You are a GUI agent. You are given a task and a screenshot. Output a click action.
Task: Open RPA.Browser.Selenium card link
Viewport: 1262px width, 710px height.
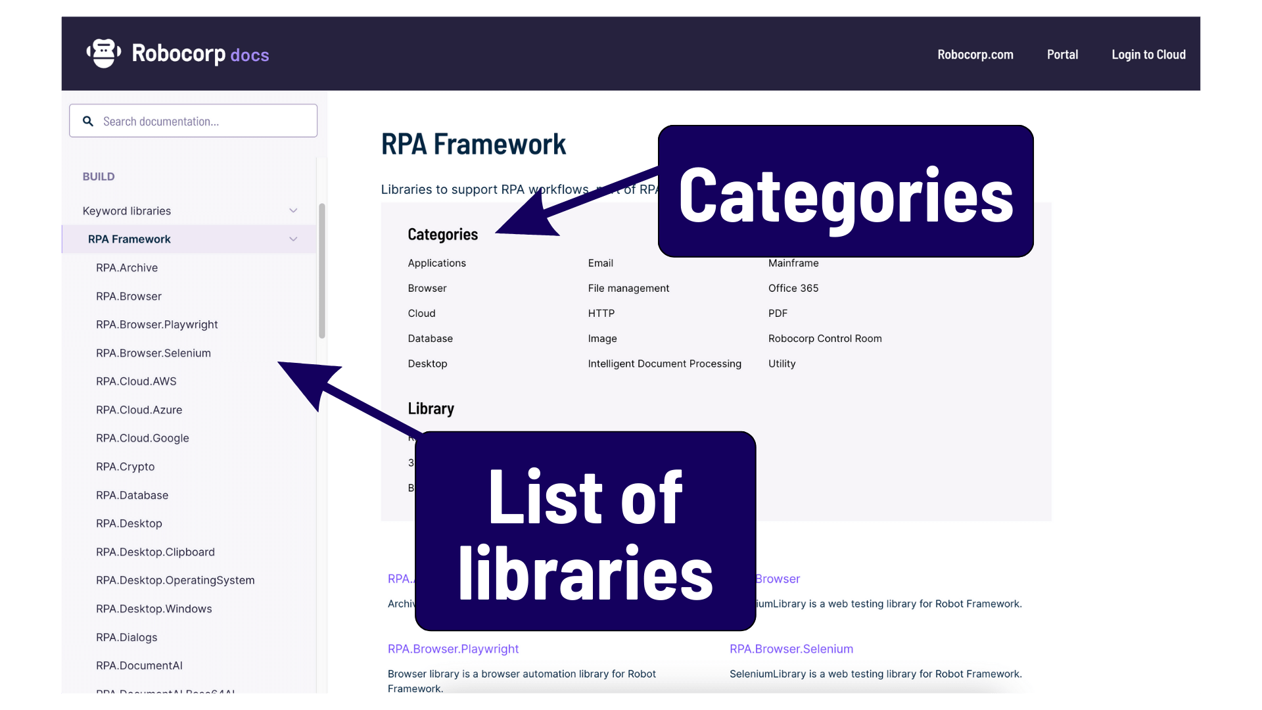pos(791,649)
